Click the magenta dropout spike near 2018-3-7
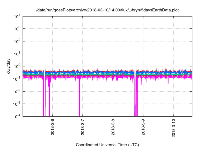212x148 pixels. coord(79,97)
